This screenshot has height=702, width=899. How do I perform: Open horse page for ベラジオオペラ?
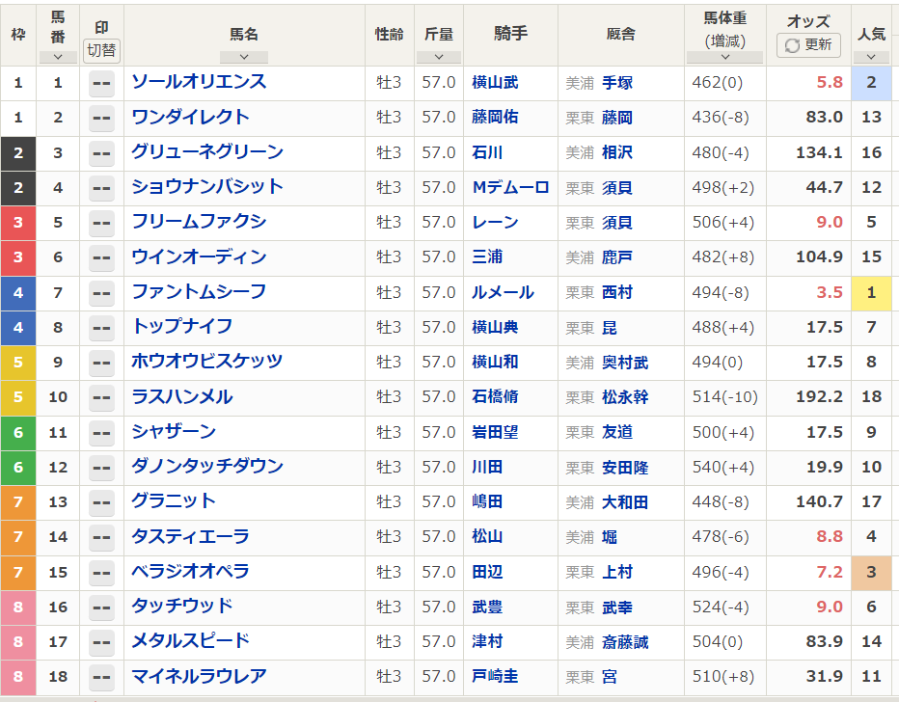click(190, 572)
